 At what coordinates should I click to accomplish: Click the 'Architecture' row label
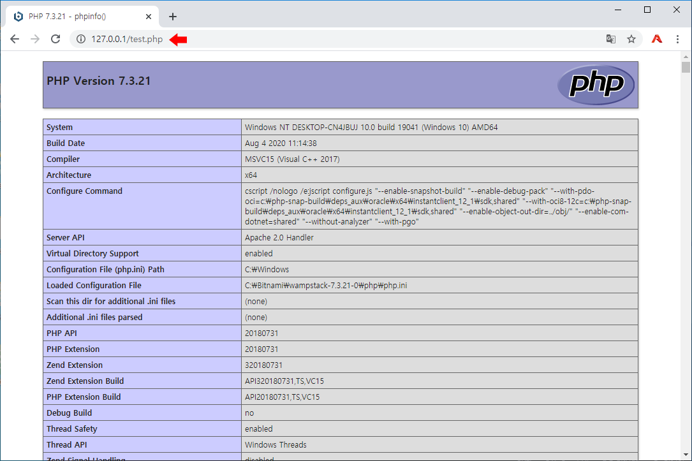(x=69, y=175)
